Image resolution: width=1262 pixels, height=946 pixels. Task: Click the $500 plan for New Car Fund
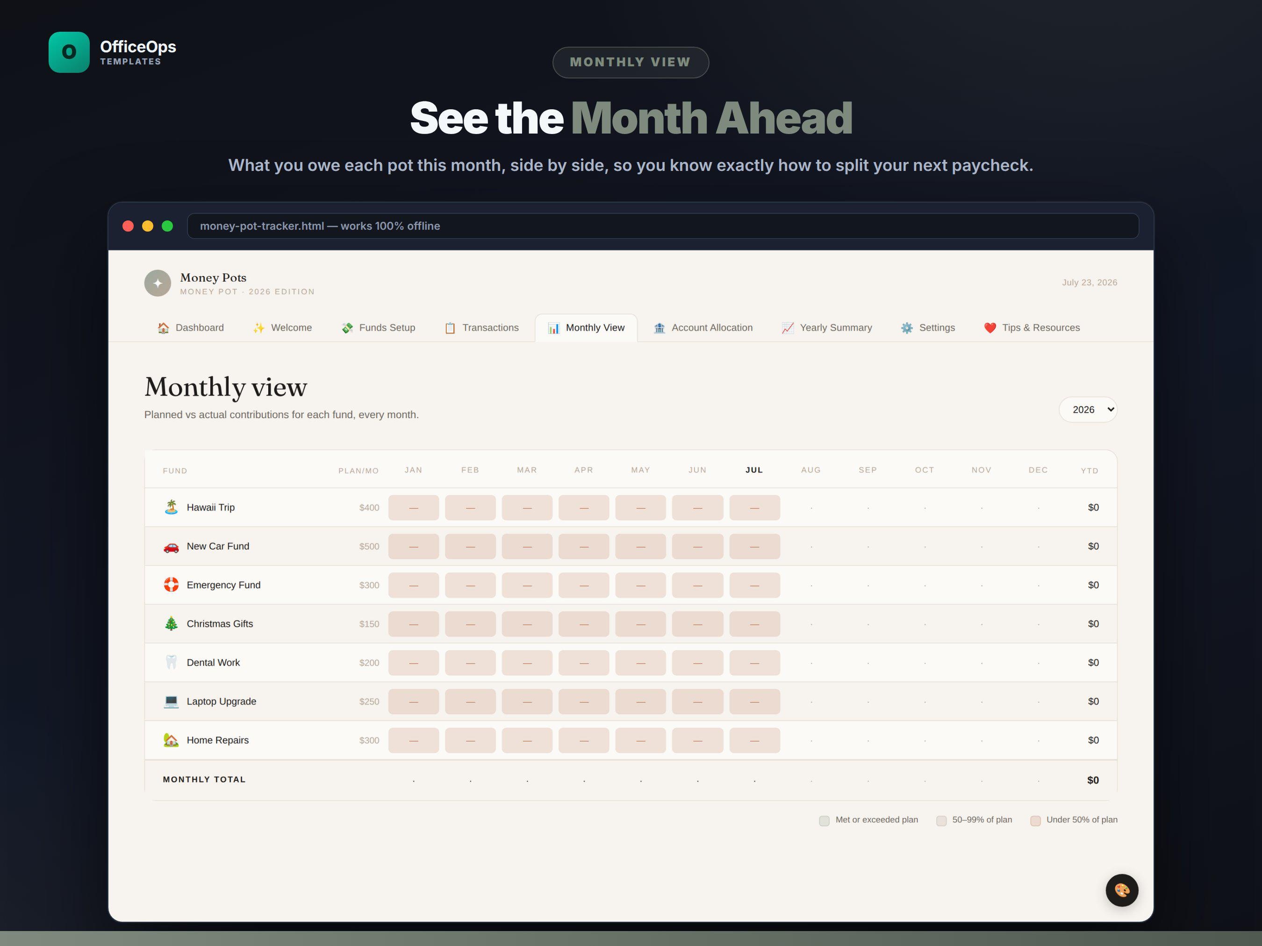tap(369, 546)
